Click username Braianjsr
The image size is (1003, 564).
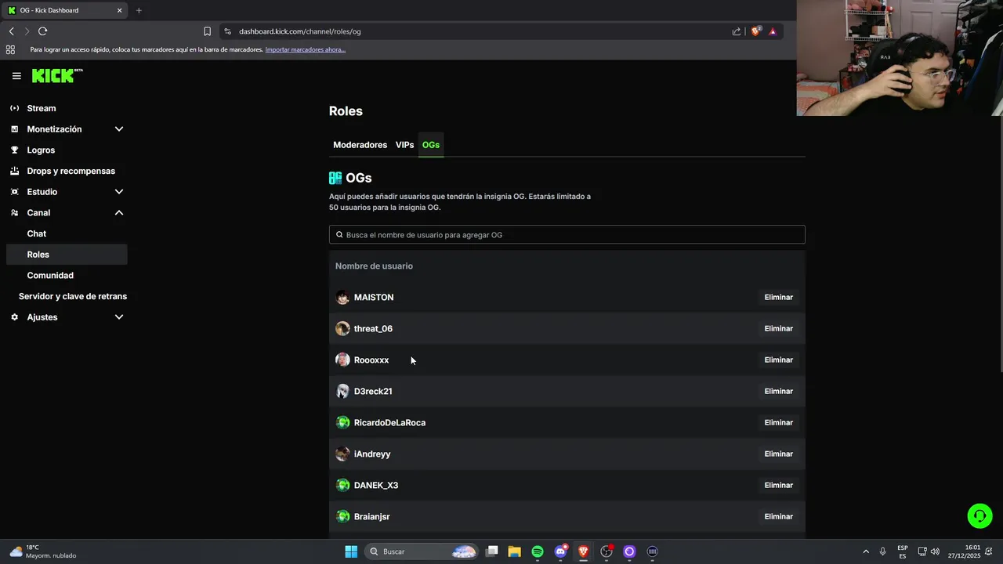[x=371, y=516]
